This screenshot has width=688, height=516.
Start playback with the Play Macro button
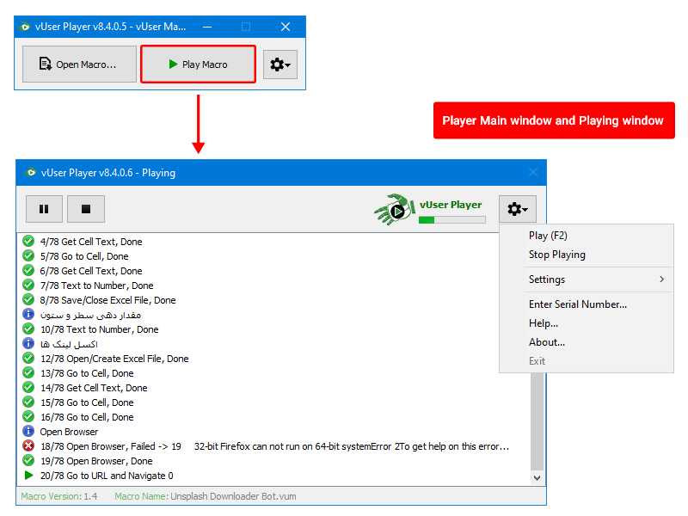coord(198,64)
